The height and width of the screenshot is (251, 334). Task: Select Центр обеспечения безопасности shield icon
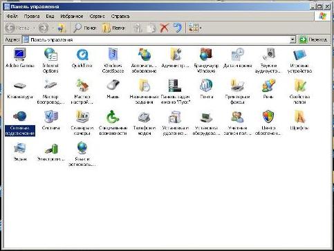tap(268, 117)
